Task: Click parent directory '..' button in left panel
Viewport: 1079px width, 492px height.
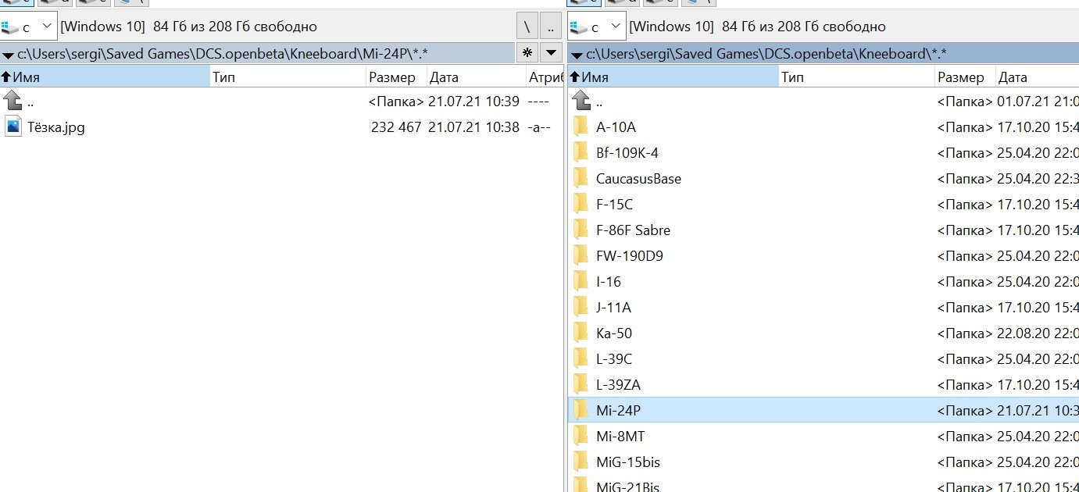Action: [550, 27]
